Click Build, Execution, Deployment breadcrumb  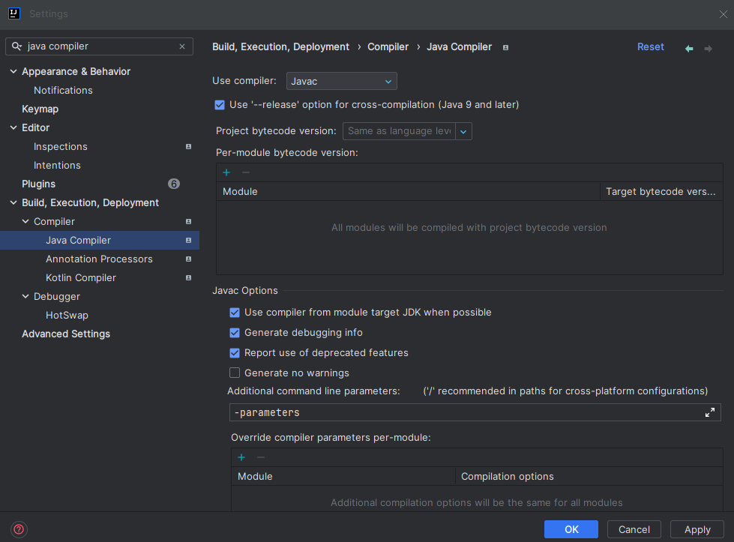tap(281, 46)
